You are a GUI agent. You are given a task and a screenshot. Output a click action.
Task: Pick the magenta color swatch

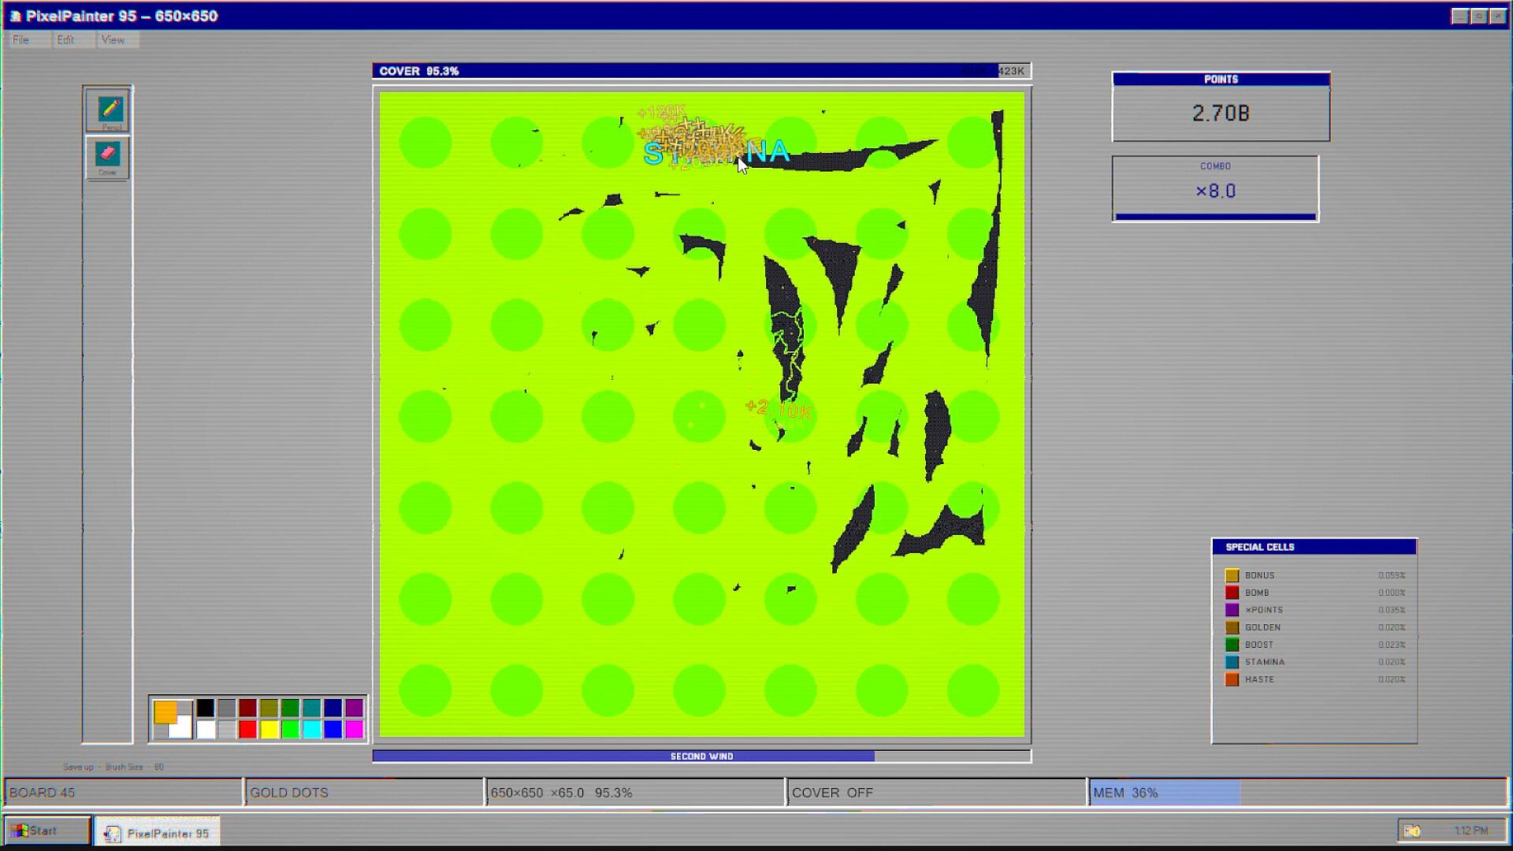tap(355, 730)
